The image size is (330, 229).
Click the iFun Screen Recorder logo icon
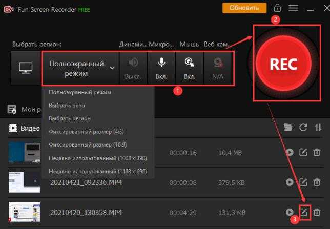coord(8,9)
